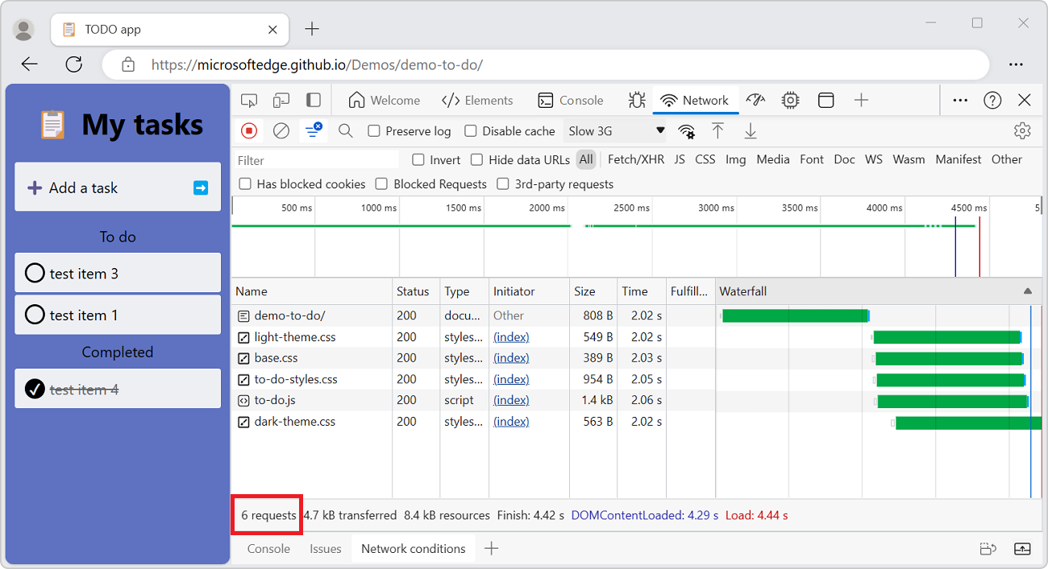Export network log as HAR
This screenshot has width=1048, height=569.
click(x=750, y=130)
